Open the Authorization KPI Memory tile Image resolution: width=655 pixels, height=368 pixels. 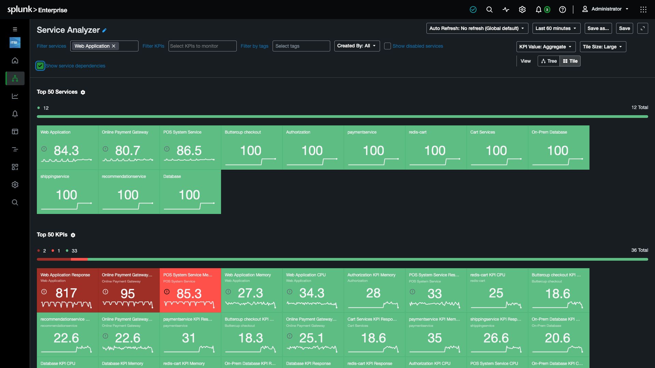point(375,290)
